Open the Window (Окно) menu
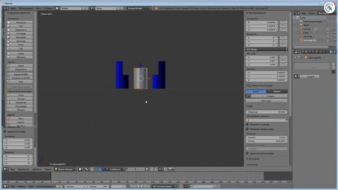 [39, 8]
